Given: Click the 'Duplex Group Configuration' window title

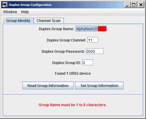Looking at the screenshot, I should click(30, 5).
